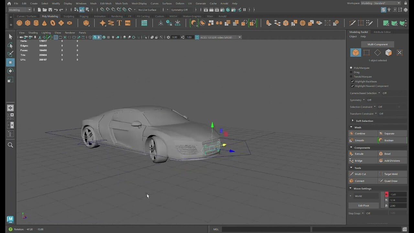Click the Script Editor icon in status bar
The height and width of the screenshot is (233, 414).
coord(405,229)
